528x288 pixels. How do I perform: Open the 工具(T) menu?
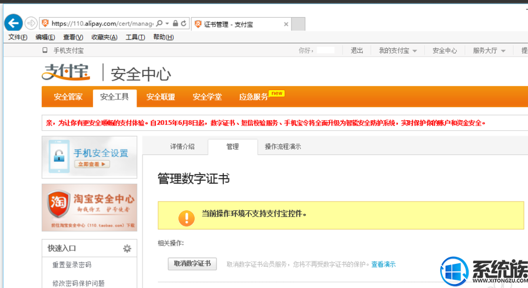[x=135, y=37]
